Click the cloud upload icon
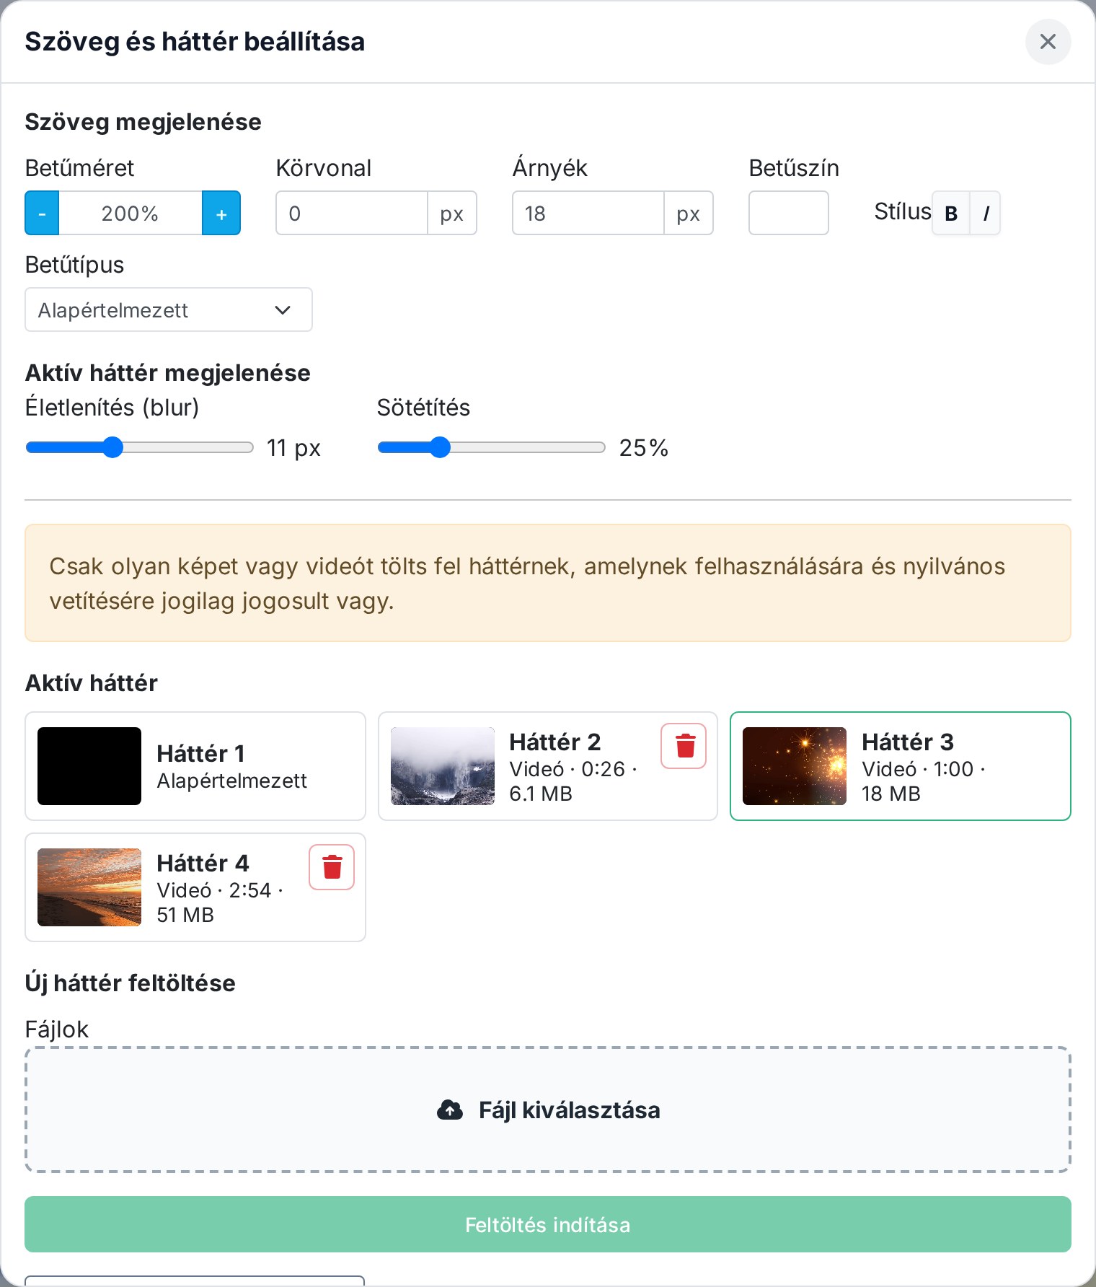Image resolution: width=1096 pixels, height=1287 pixels. click(x=450, y=1110)
